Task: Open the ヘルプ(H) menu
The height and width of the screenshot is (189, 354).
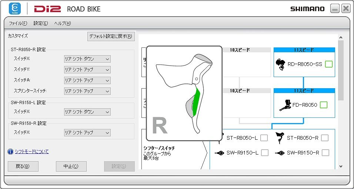Action: coord(63,23)
